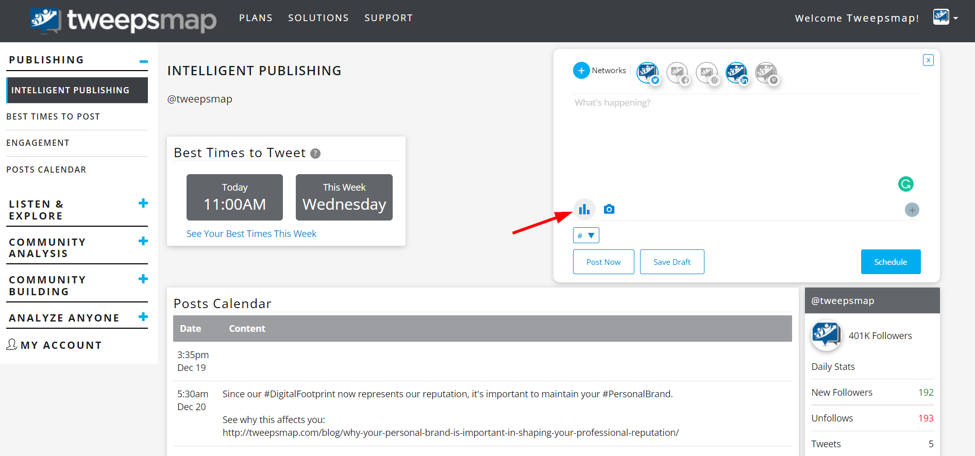Click the My Account person icon
975x456 pixels.
[12, 345]
